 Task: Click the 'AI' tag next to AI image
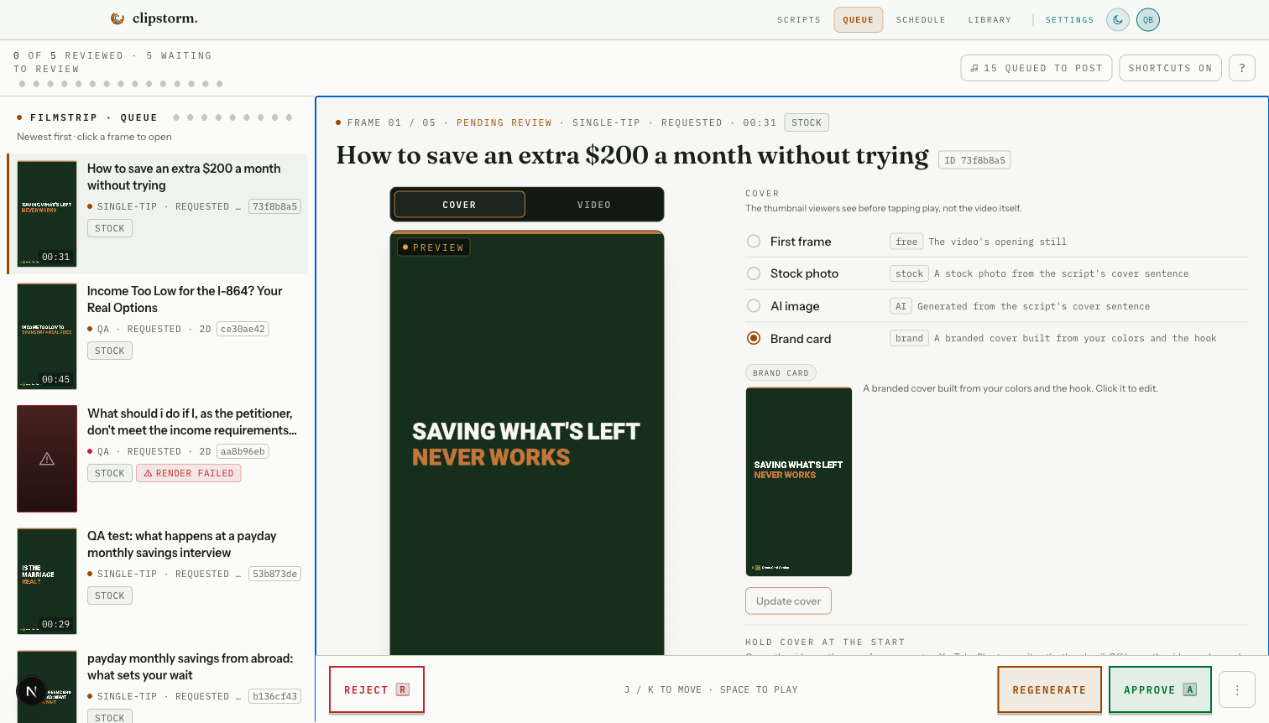coord(901,306)
